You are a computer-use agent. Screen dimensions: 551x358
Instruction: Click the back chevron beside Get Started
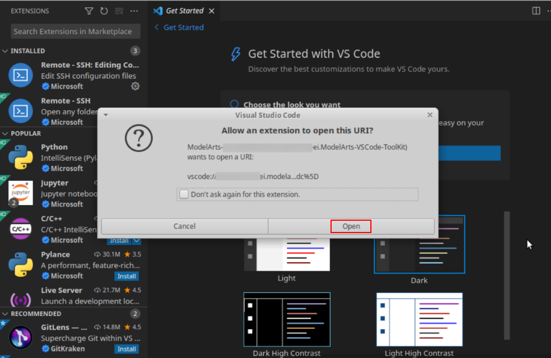coord(157,27)
